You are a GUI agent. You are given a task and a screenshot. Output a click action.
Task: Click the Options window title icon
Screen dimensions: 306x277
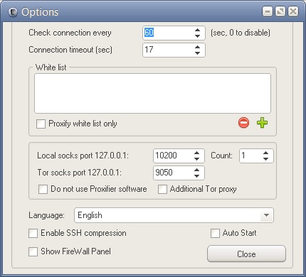tap(13, 12)
